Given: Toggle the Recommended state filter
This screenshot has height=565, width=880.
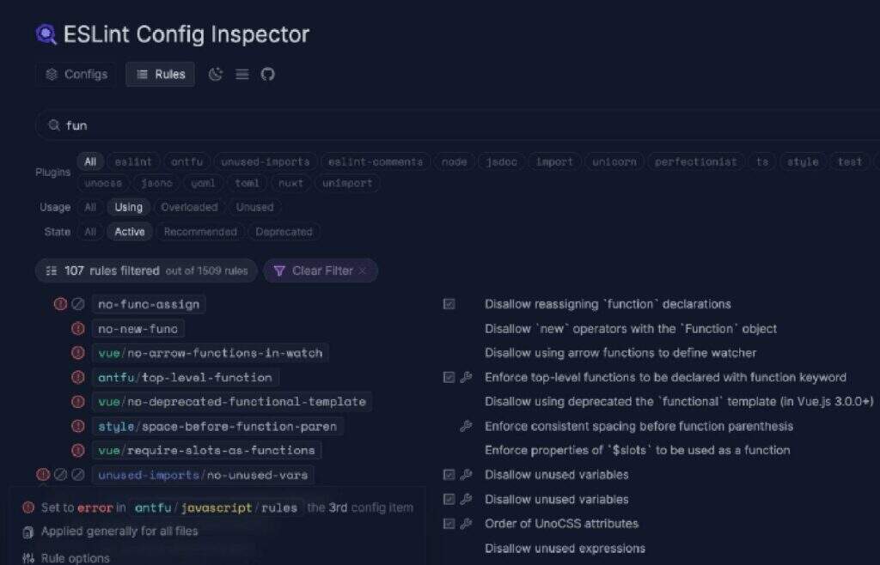Looking at the screenshot, I should (200, 232).
